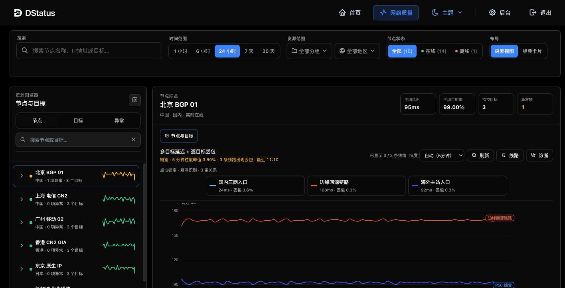
Task: Expand the 北京 BGP 01 node
Action: point(22,176)
